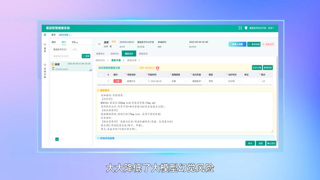Open the 康复治疗 tab
Screen dimensions: 320x180
click(129, 54)
